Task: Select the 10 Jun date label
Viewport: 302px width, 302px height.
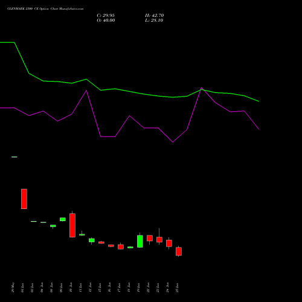Action: tap(71, 288)
